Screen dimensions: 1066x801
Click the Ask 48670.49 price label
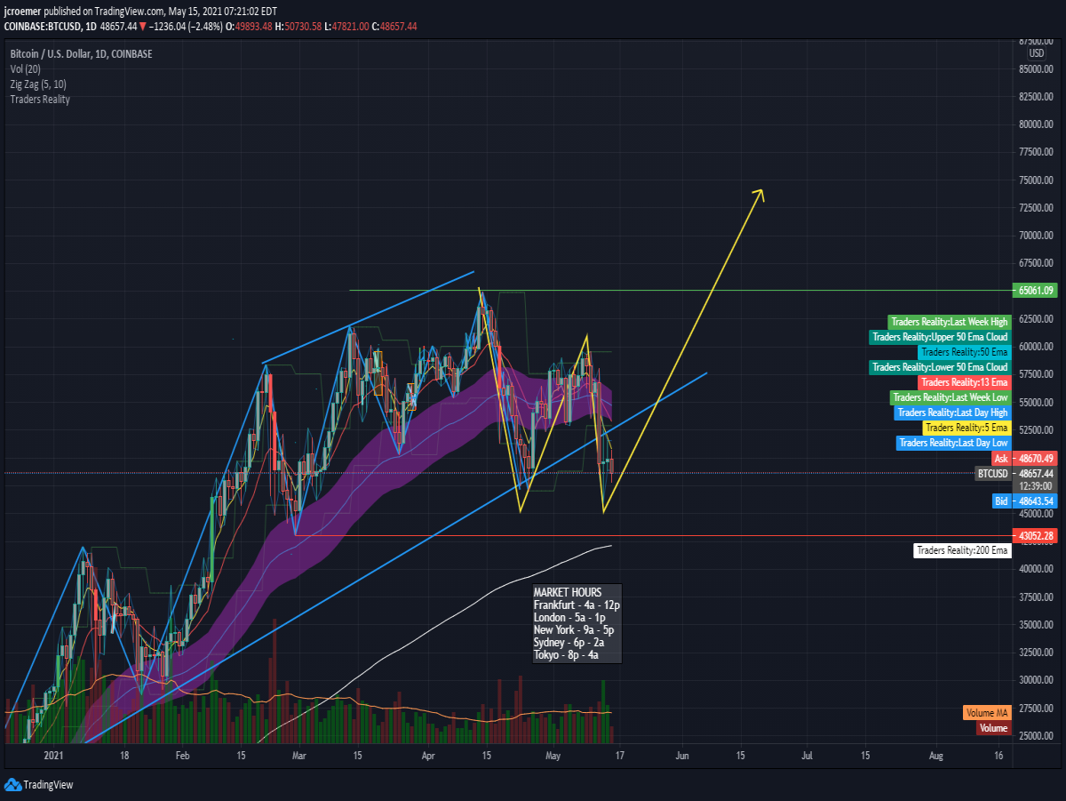(1025, 459)
